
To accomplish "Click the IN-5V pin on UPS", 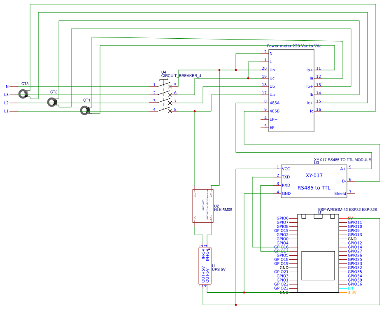I will point(203,254).
